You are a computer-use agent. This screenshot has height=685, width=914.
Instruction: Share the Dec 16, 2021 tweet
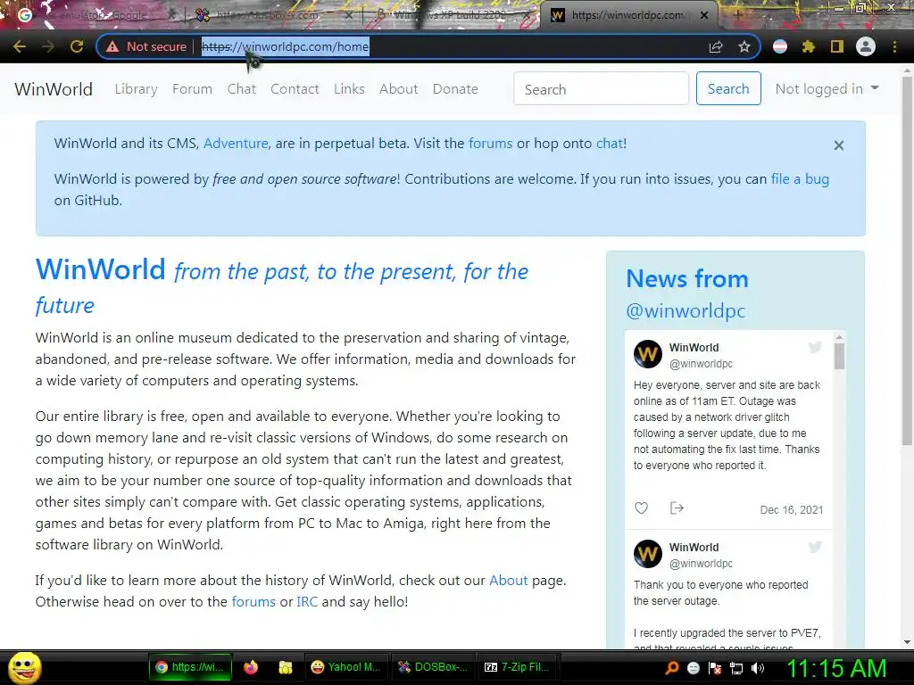pos(677,508)
